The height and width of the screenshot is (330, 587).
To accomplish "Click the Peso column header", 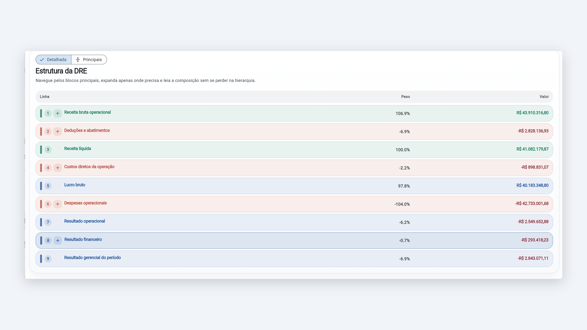I will point(405,97).
